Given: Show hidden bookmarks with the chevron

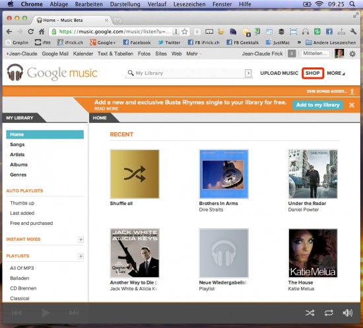Looking at the screenshot, I should (x=299, y=42).
